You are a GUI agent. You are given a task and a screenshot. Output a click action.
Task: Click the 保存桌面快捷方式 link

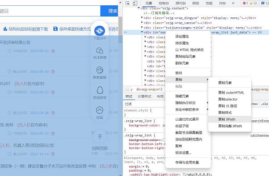(75, 29)
